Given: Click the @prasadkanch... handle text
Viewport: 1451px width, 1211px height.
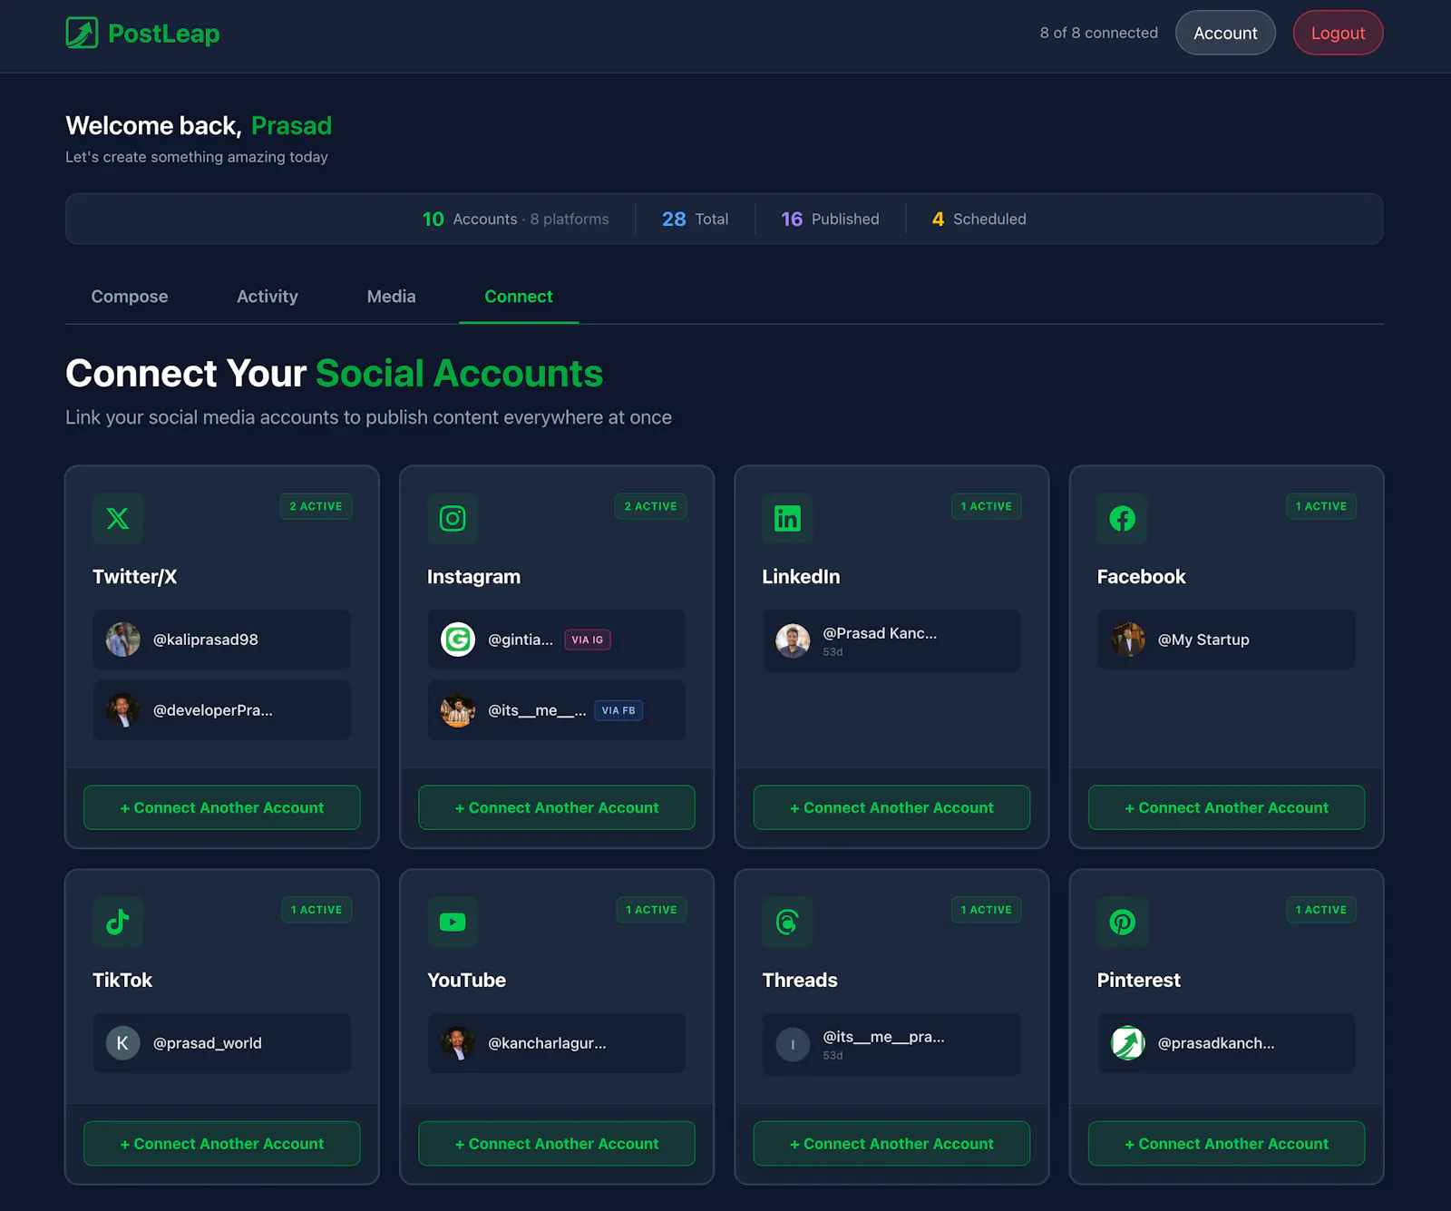Looking at the screenshot, I should 1216,1043.
